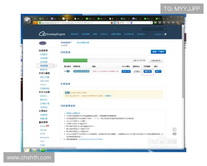The height and width of the screenshot is (166, 207).
Task: Open 应用防火墙 in the sidebar
Action: (45, 103)
